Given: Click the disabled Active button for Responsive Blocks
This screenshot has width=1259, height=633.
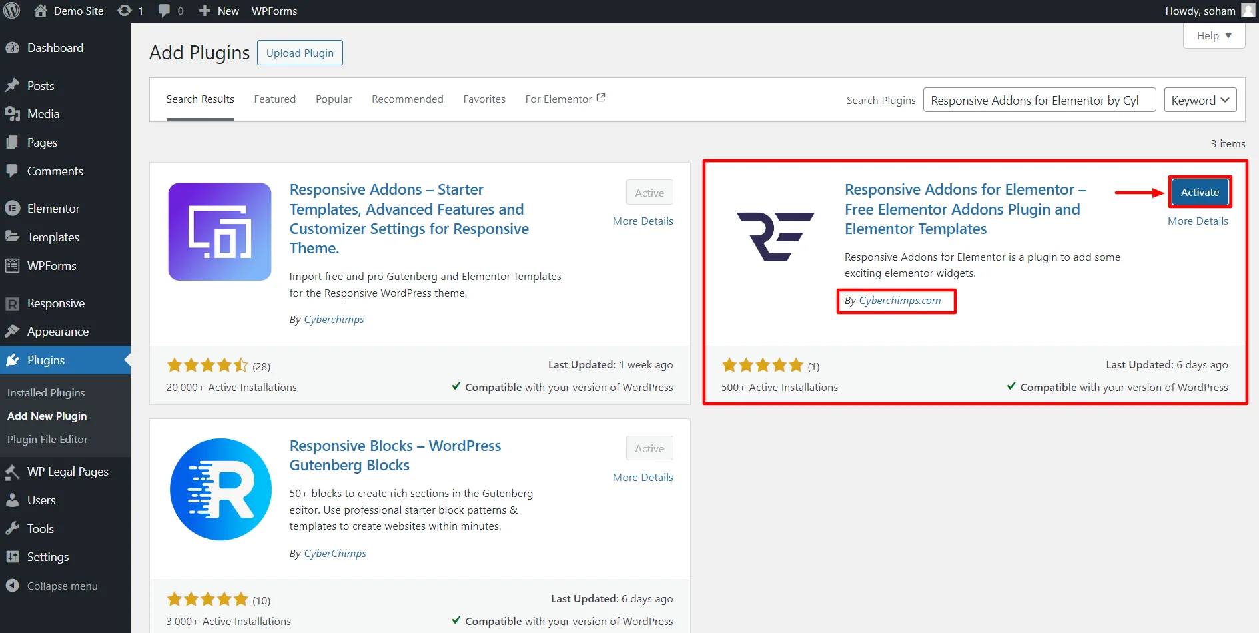Looking at the screenshot, I should pos(649,448).
